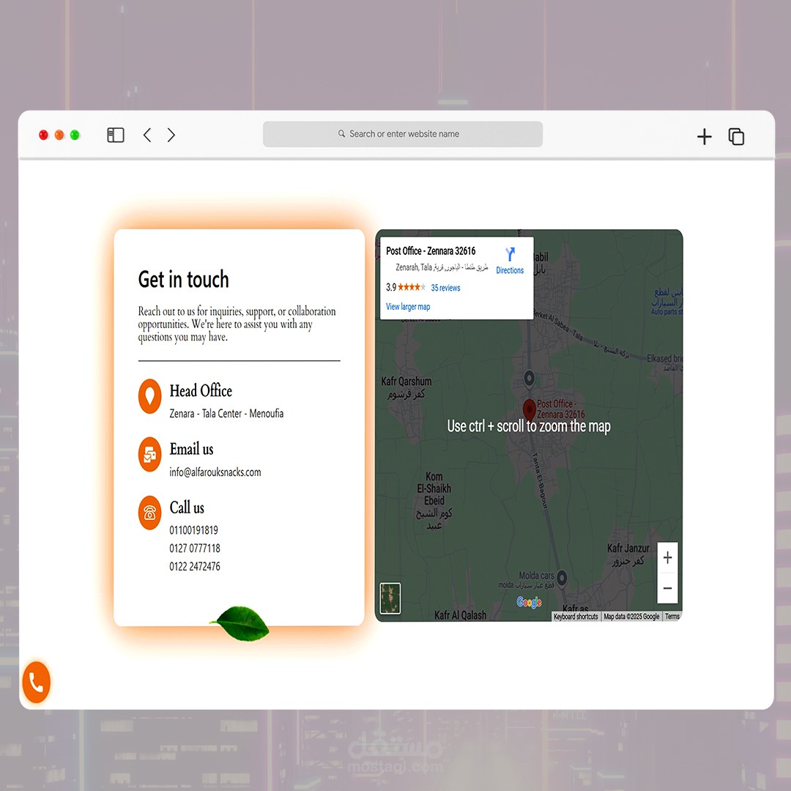
Task: Click the Email us envelope icon
Action: tap(150, 454)
